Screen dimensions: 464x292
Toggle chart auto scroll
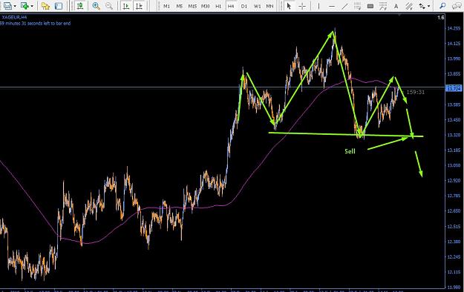coord(126,6)
